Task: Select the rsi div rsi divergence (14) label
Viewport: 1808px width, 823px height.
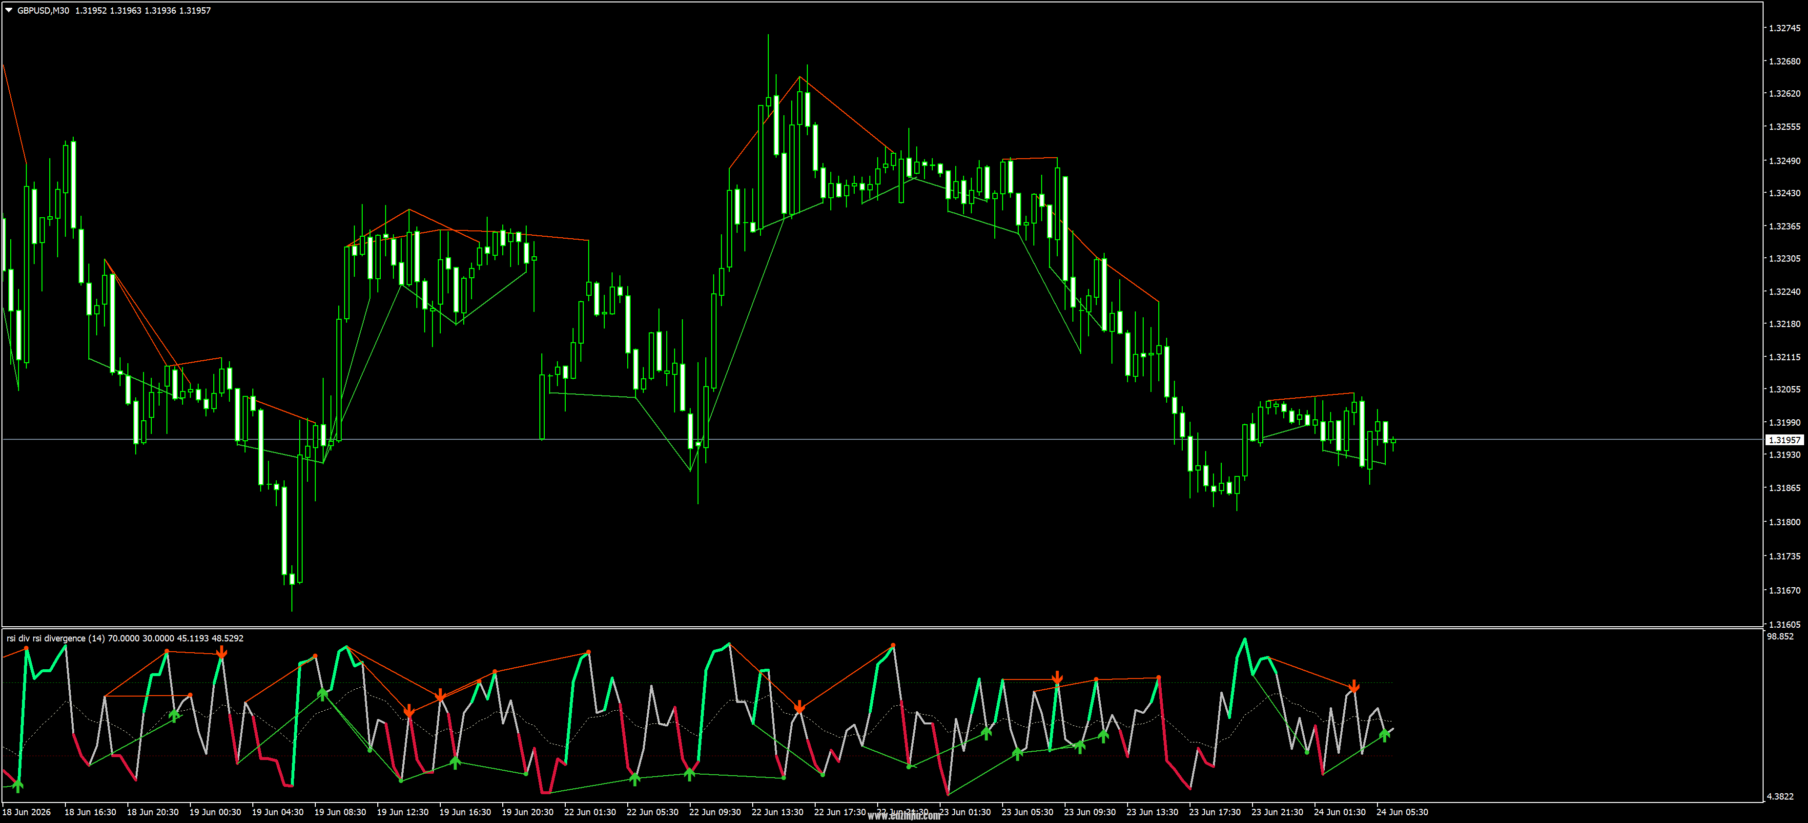Action: (56, 638)
